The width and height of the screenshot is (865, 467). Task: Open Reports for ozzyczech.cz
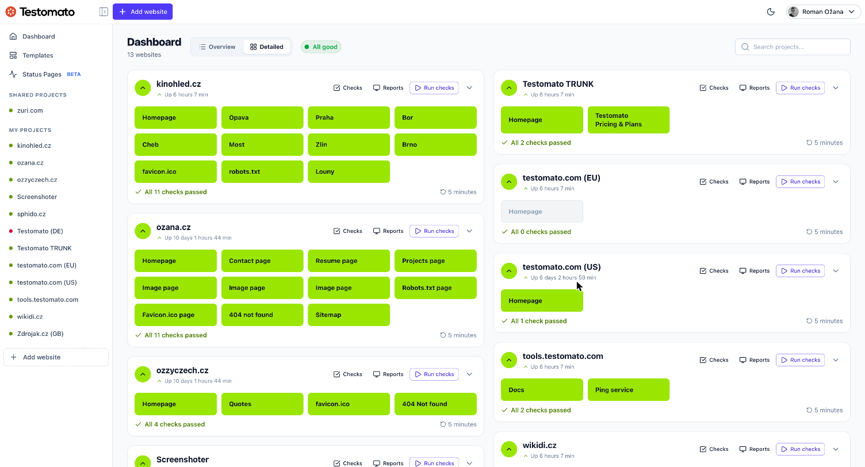point(388,374)
